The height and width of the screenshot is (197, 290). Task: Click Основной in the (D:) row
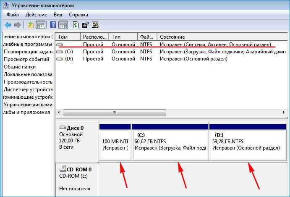pyautogui.click(x=123, y=59)
